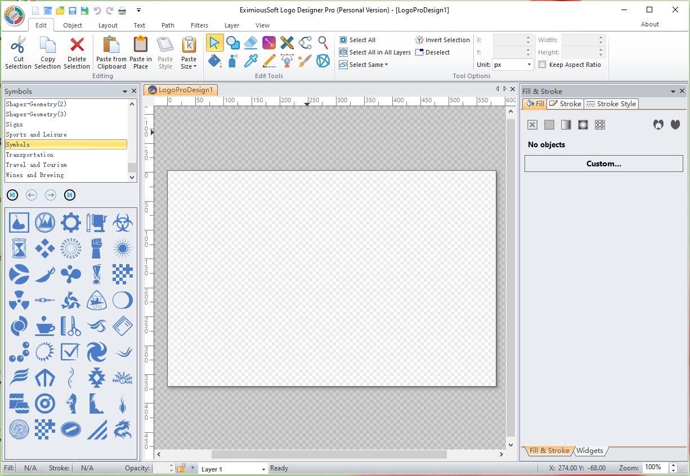Image resolution: width=690 pixels, height=476 pixels.
Task: Click the Save floppy disk icon
Action: (73, 10)
